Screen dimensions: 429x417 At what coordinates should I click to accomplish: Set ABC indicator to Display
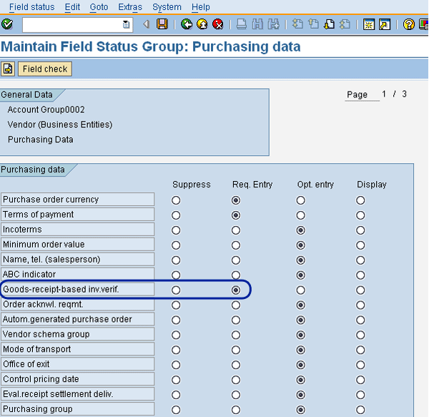(x=360, y=275)
